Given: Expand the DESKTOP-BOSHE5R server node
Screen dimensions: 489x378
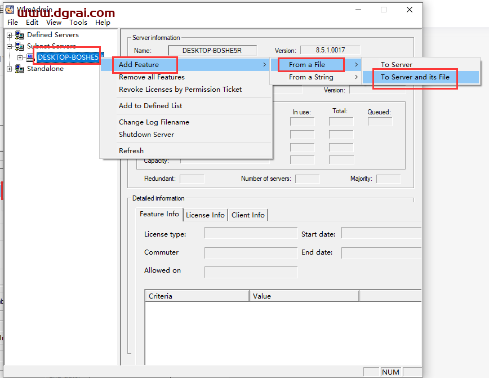Looking at the screenshot, I should (20, 57).
